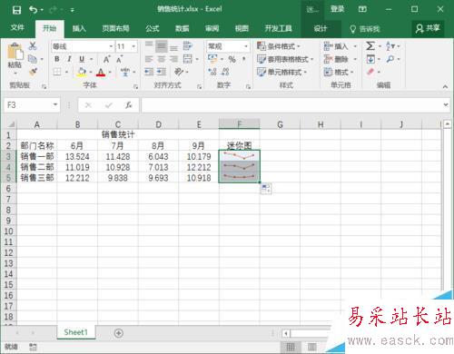Increase the indent
This screenshot has width=454, height=354.
[x=162, y=72]
